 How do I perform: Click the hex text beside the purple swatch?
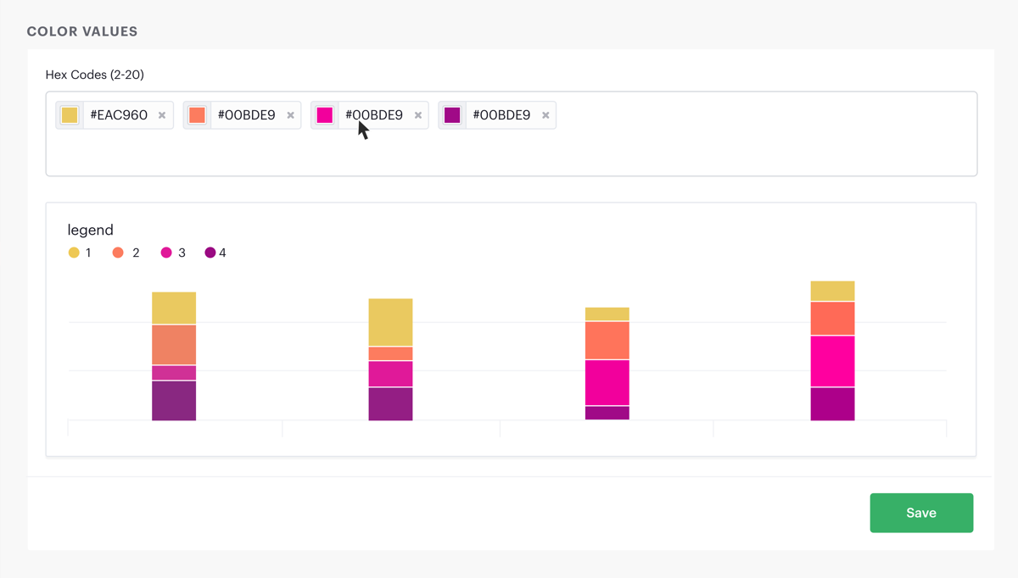tap(501, 115)
